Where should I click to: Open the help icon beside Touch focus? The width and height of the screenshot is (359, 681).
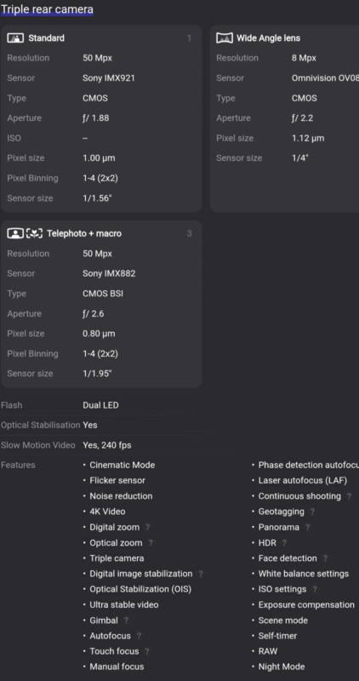147,651
